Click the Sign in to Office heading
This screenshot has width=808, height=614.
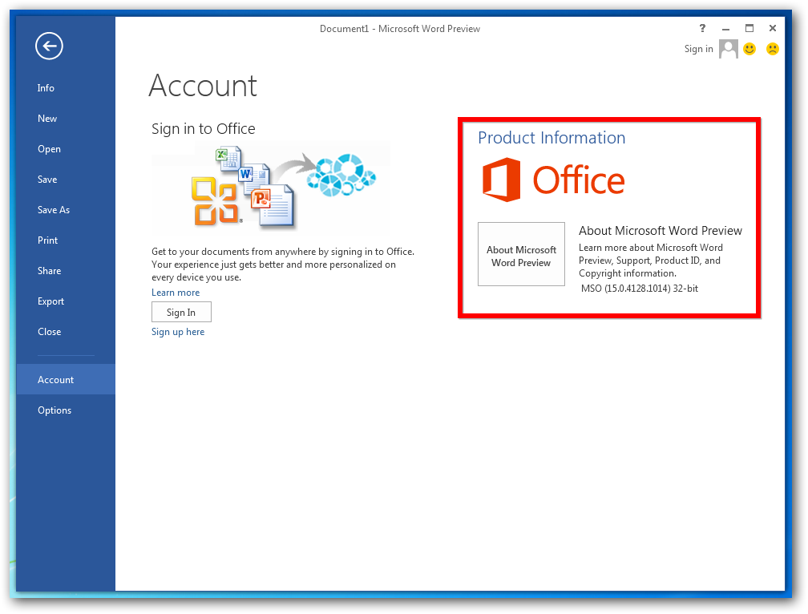click(203, 129)
